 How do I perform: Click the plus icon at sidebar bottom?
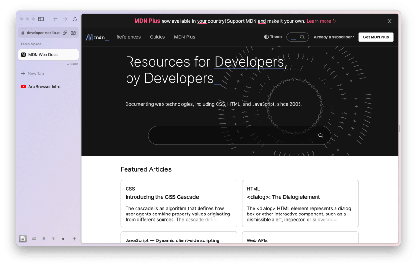point(74,239)
